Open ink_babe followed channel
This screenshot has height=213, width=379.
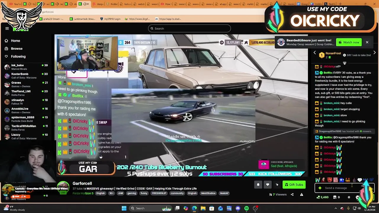26,67
